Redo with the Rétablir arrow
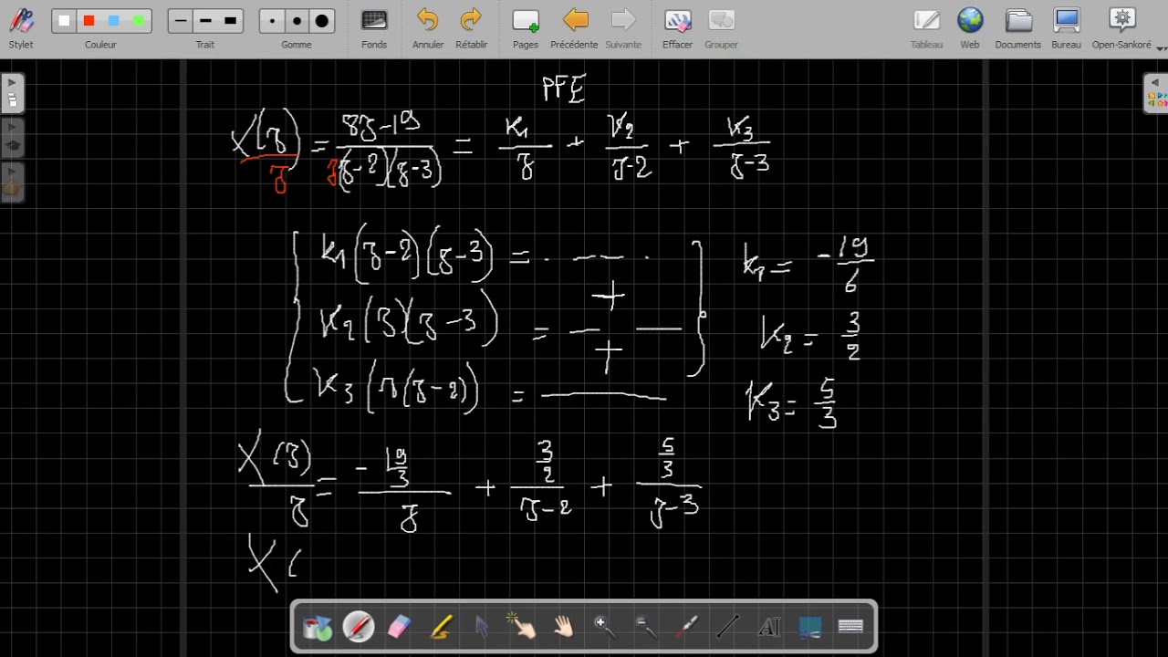 [x=471, y=27]
